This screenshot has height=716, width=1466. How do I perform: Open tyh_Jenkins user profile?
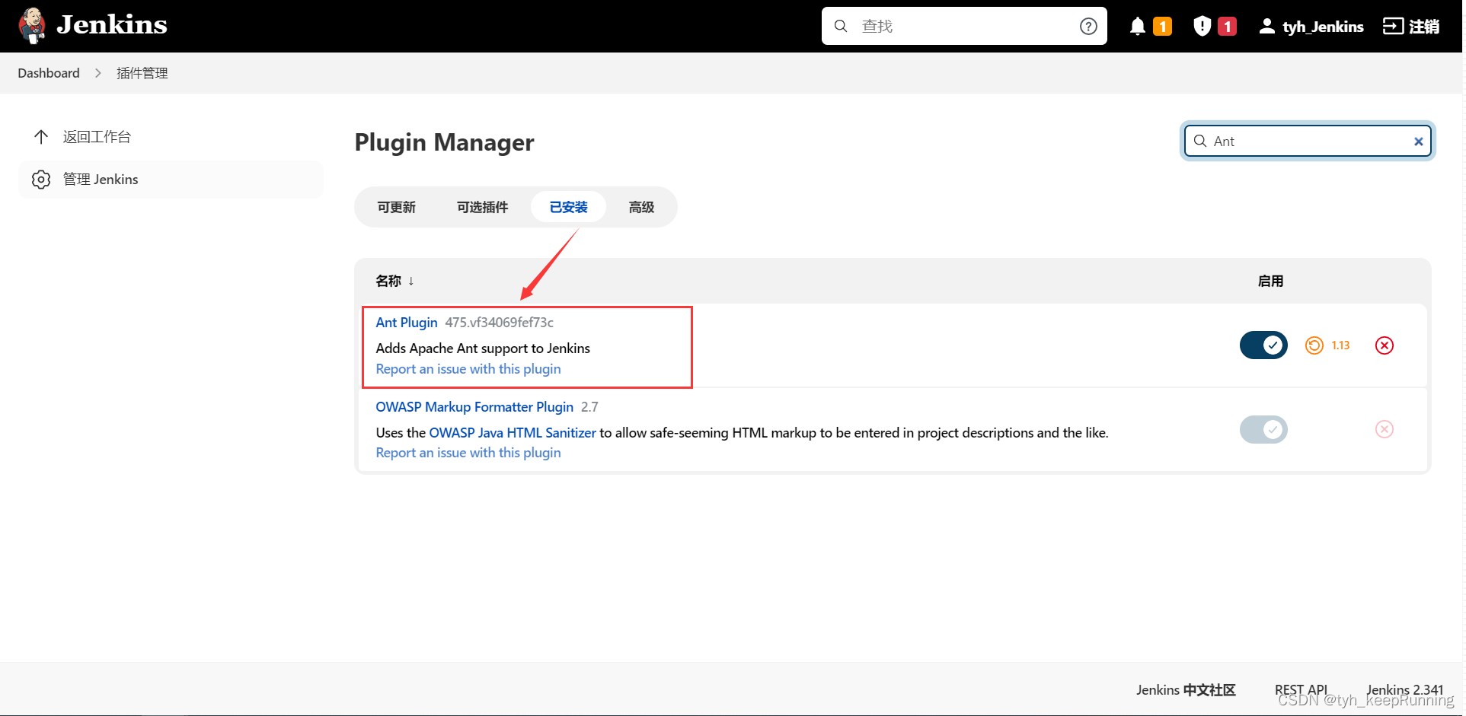(x=1311, y=27)
